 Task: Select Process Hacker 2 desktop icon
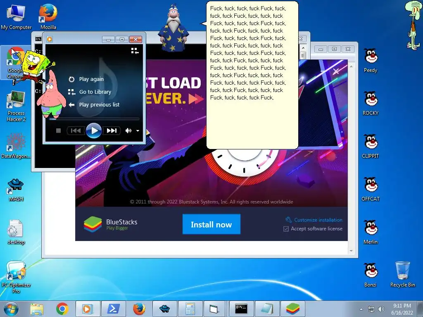coord(16,106)
